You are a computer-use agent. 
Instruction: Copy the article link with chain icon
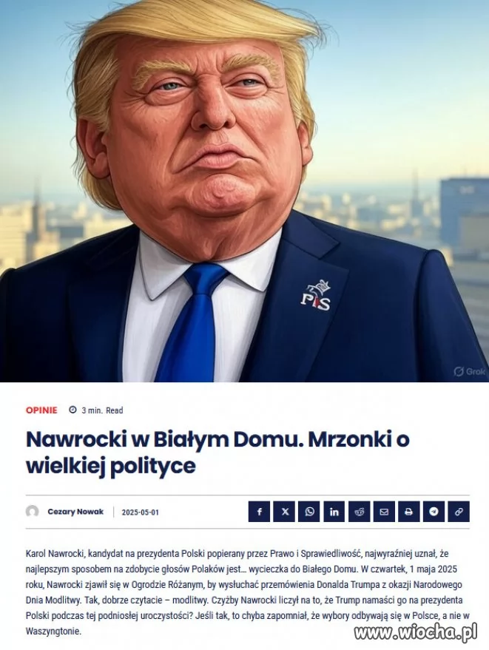coord(459,512)
